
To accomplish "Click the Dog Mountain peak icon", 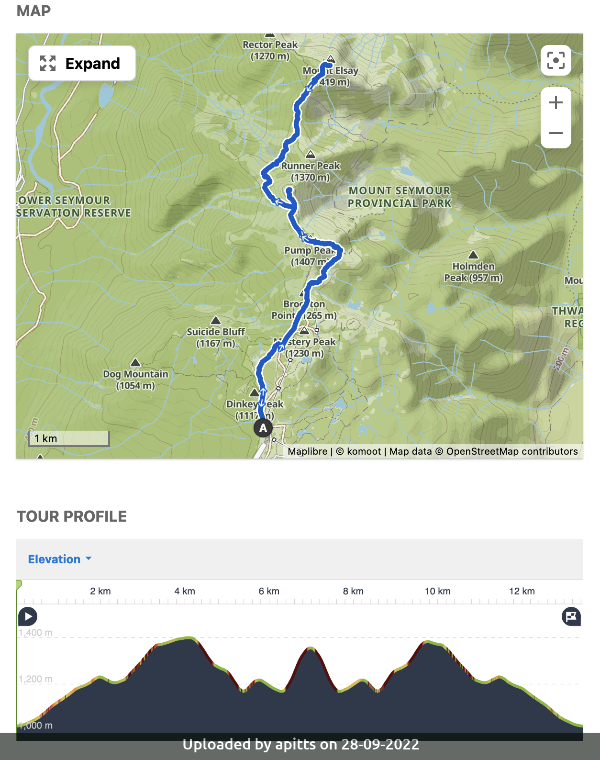I will 135,363.
